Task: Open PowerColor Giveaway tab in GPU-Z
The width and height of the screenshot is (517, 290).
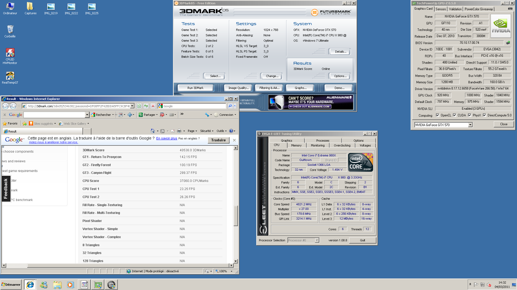Action: click(479, 9)
